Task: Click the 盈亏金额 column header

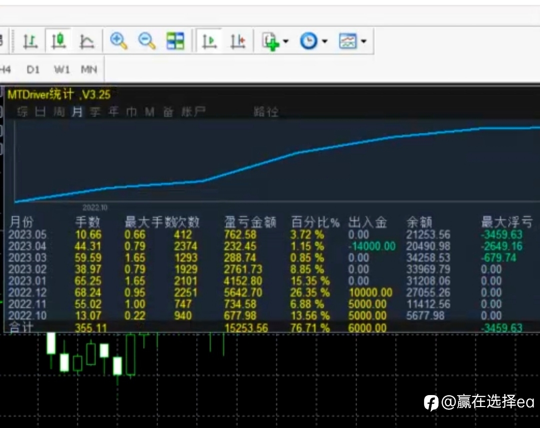Action: point(250,222)
